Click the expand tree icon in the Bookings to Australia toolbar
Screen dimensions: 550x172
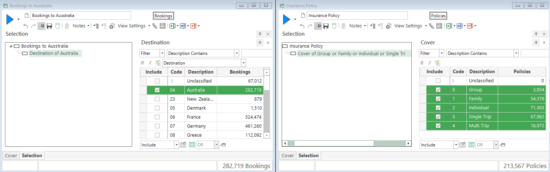tap(104, 26)
